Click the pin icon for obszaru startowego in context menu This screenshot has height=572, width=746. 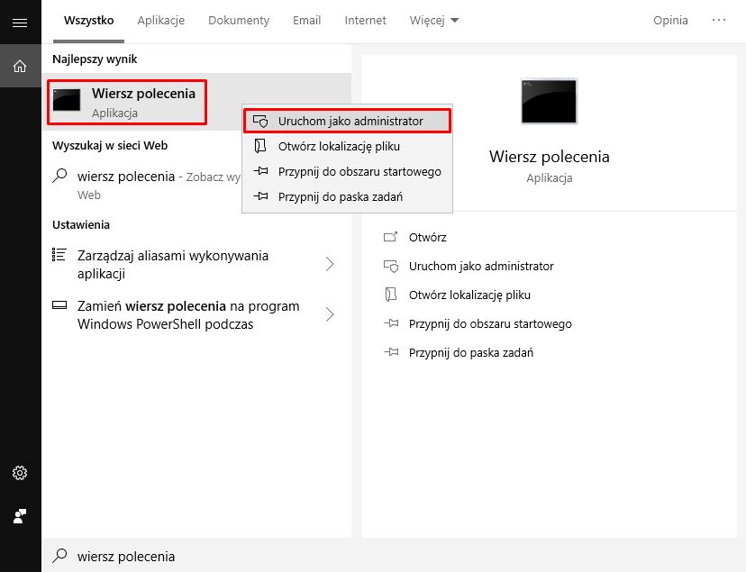(x=260, y=170)
